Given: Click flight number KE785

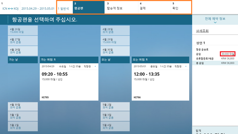Looking at the screenshot, I should pyautogui.click(x=45, y=97).
